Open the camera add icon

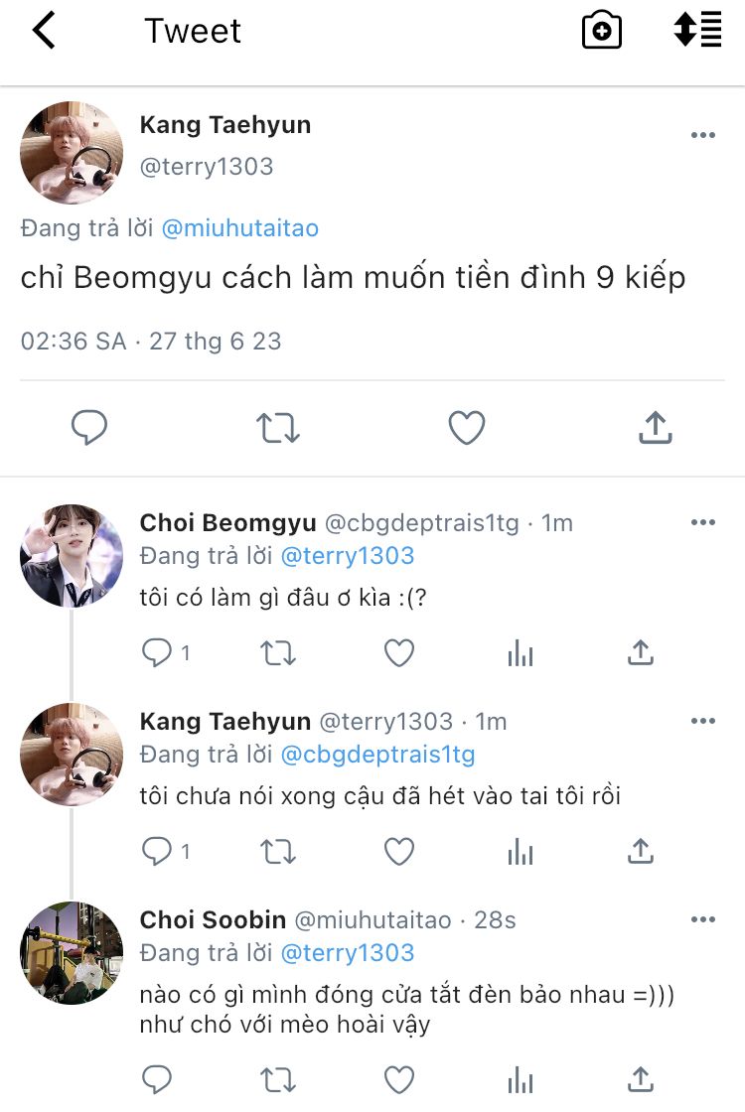[x=601, y=31]
